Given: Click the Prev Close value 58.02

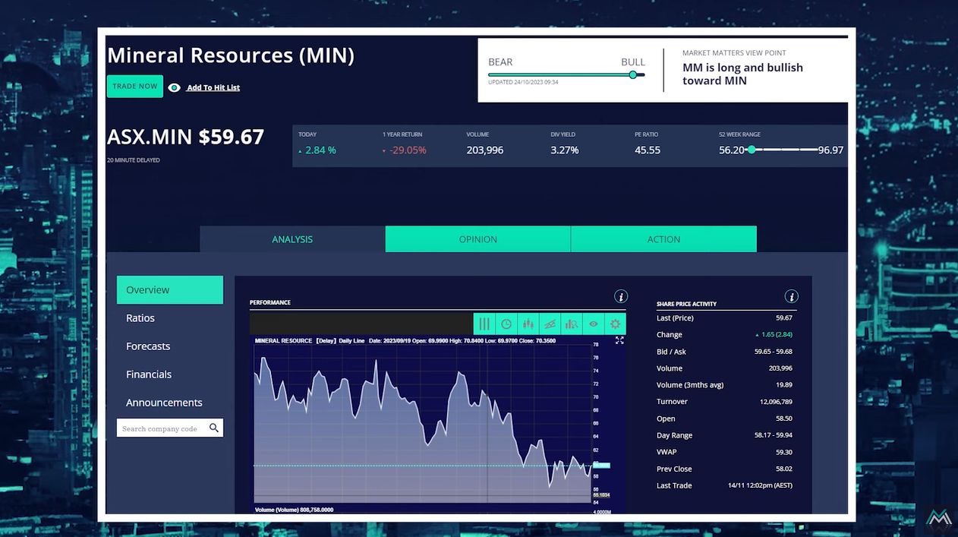Looking at the screenshot, I should coord(784,469).
